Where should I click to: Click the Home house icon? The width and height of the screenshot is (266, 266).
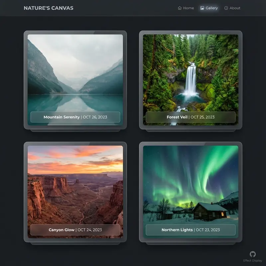point(180,8)
